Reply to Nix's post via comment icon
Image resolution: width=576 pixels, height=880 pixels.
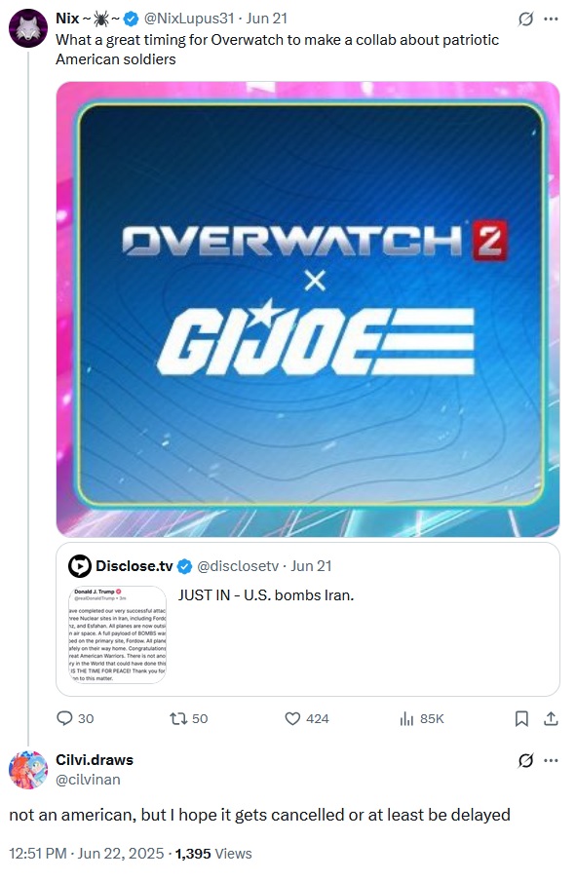click(x=75, y=718)
